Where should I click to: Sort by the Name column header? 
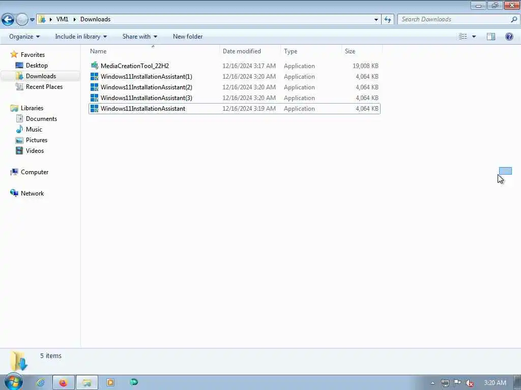click(153, 51)
